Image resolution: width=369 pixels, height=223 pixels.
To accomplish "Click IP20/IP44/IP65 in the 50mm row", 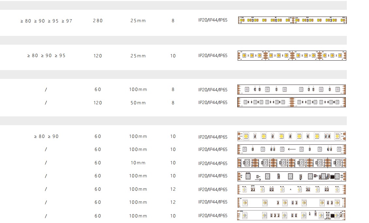I will tap(213, 102).
